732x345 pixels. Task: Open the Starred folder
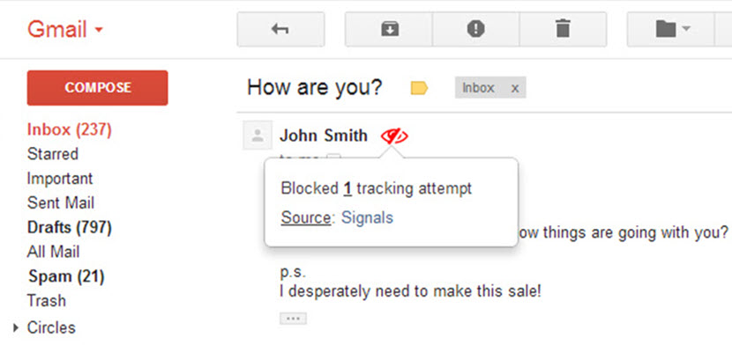click(x=53, y=154)
